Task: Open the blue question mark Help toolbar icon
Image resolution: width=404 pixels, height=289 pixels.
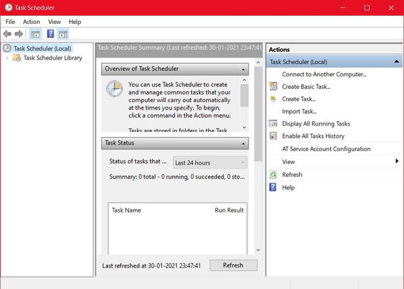Action: pyautogui.click(x=50, y=34)
